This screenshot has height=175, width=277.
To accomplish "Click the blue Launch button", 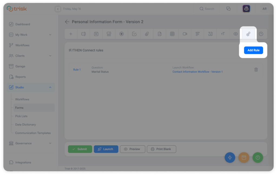I will (106, 149).
